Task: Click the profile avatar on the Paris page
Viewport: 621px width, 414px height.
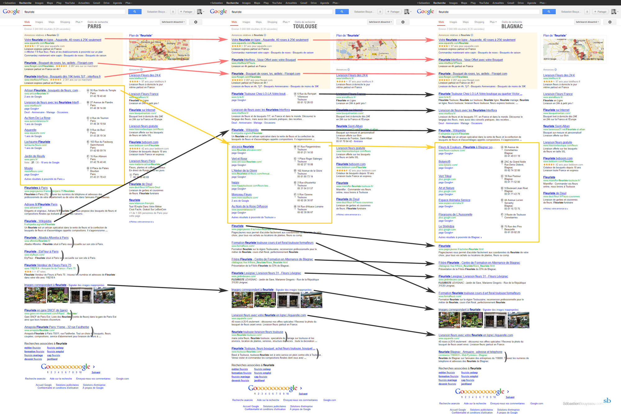Action: pos(199,11)
